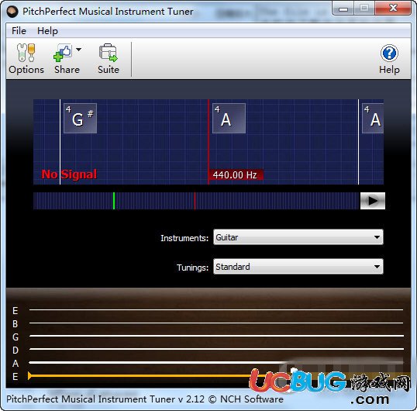This screenshot has height=411, width=417.
Task: Click the play tone button
Action: 373,201
